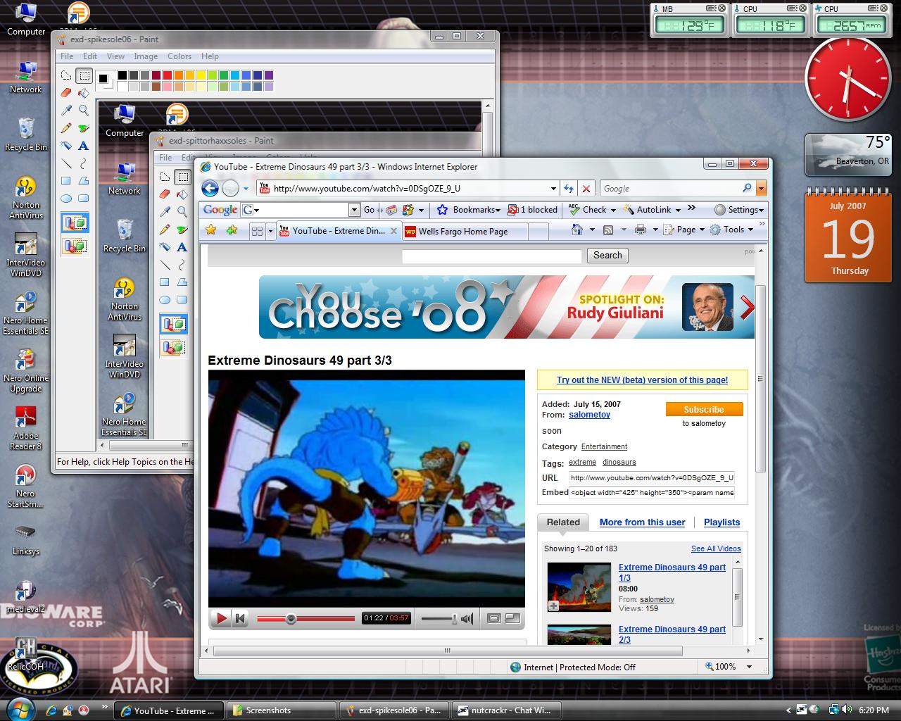The image size is (901, 721).
Task: Choose the Fill With Color bucket tool
Action: tap(84, 92)
